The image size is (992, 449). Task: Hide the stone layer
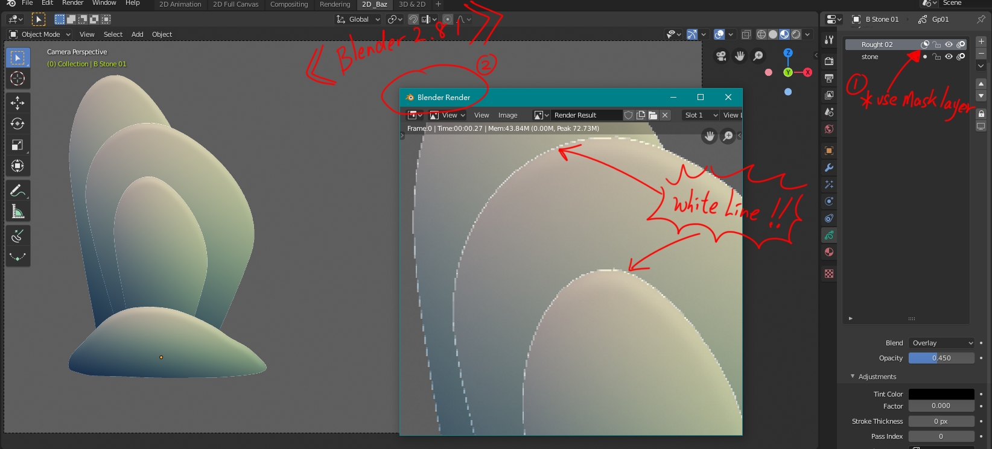point(949,57)
